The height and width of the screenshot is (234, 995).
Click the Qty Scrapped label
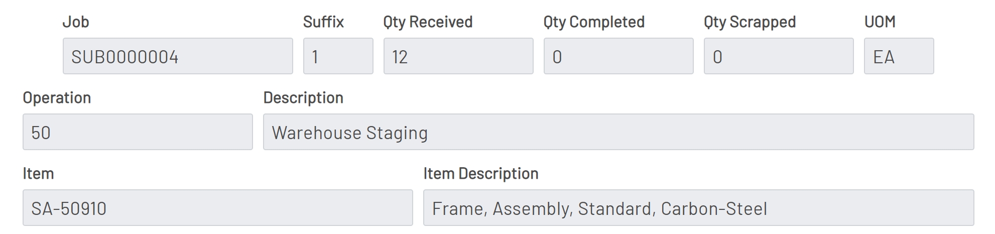click(750, 22)
